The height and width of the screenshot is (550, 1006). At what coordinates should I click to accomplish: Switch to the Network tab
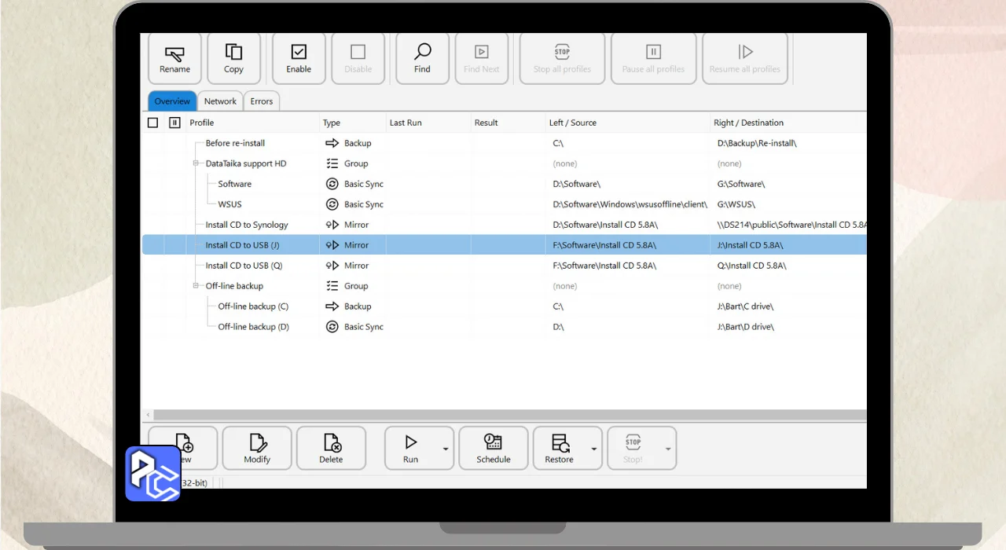click(x=220, y=101)
